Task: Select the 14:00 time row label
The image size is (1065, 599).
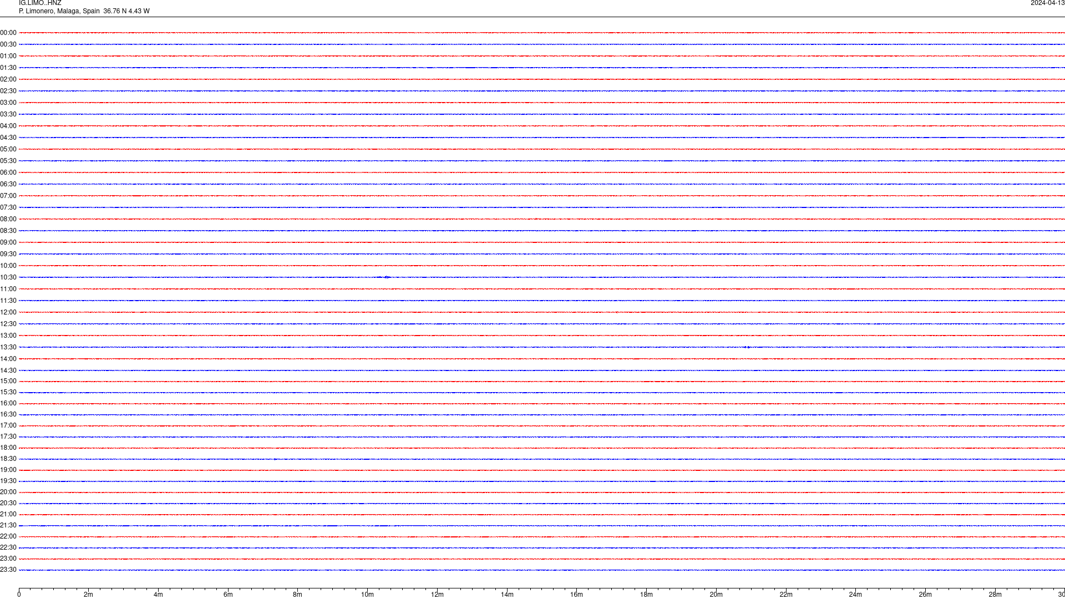Action: [8, 359]
